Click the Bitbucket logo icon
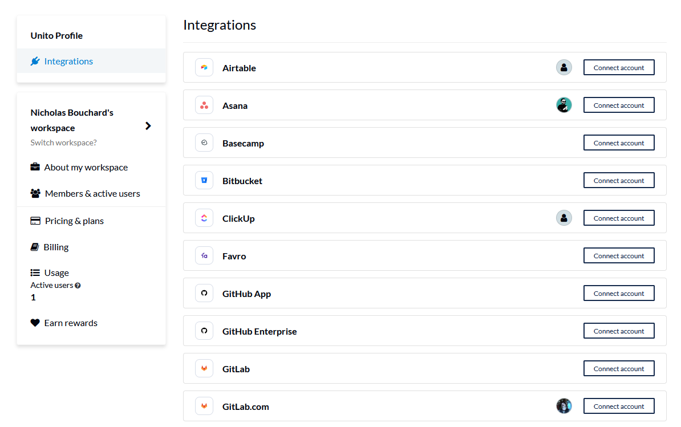Screen dimensions: 681x427 click(x=204, y=181)
